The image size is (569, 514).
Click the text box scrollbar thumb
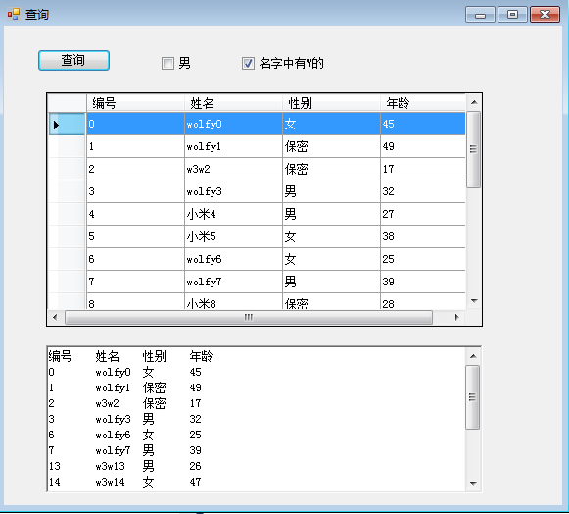472,397
